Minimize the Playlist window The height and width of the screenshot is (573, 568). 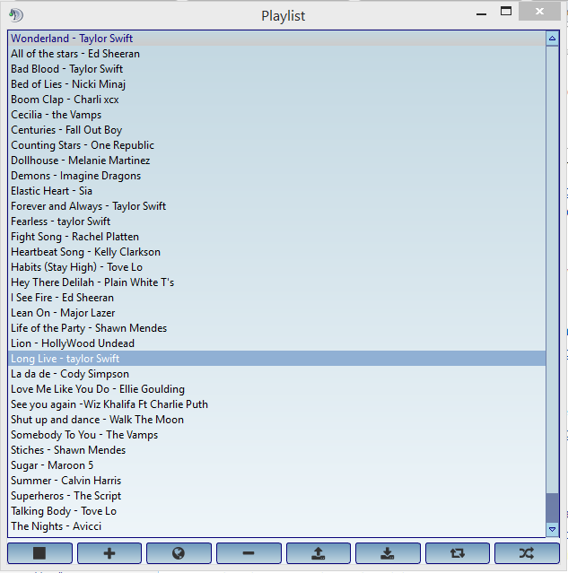tap(481, 13)
